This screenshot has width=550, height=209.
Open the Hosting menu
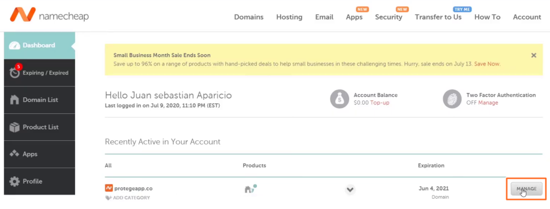point(289,17)
